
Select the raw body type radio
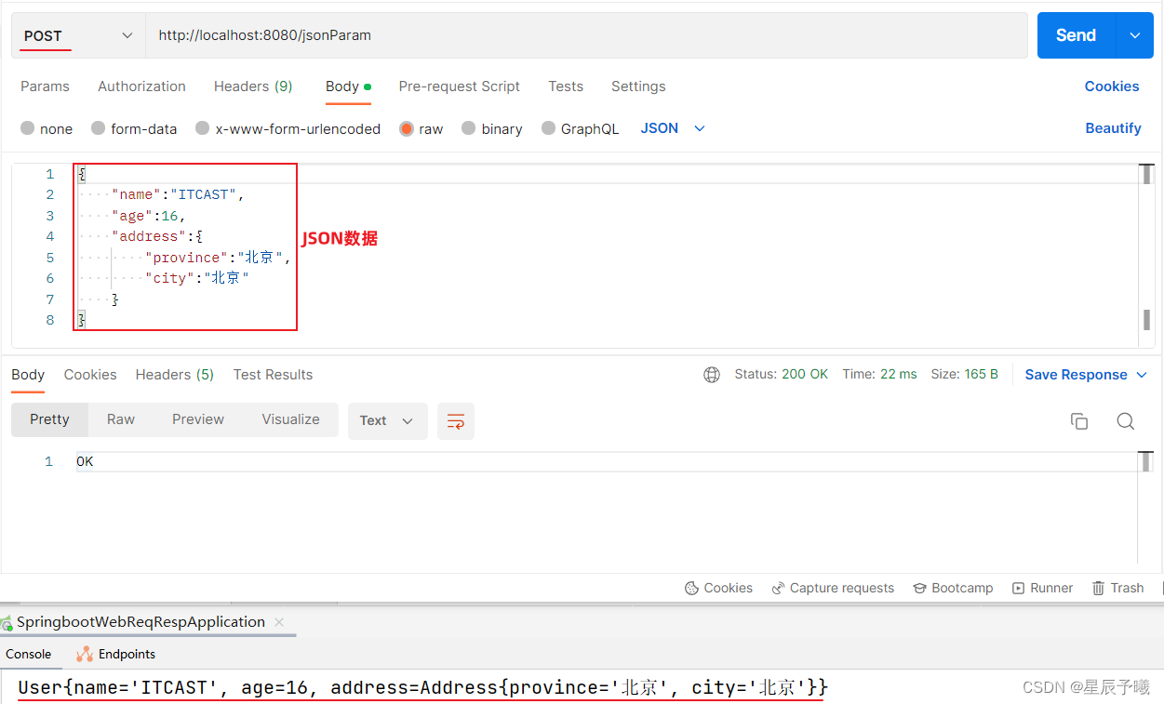pos(407,128)
